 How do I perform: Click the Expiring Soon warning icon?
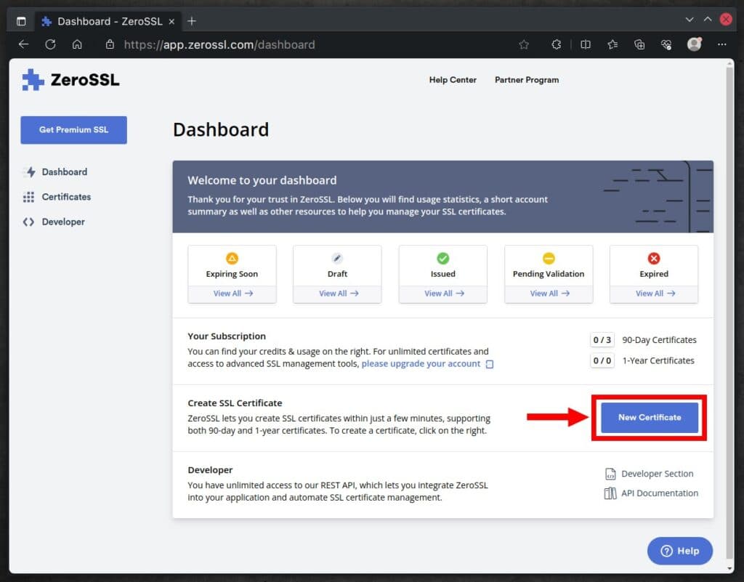pyautogui.click(x=232, y=259)
